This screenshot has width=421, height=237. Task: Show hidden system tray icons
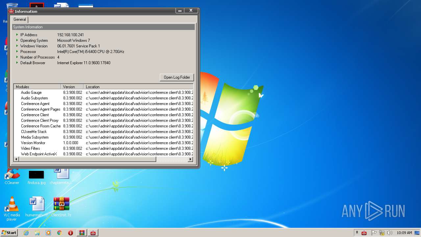coord(357,233)
